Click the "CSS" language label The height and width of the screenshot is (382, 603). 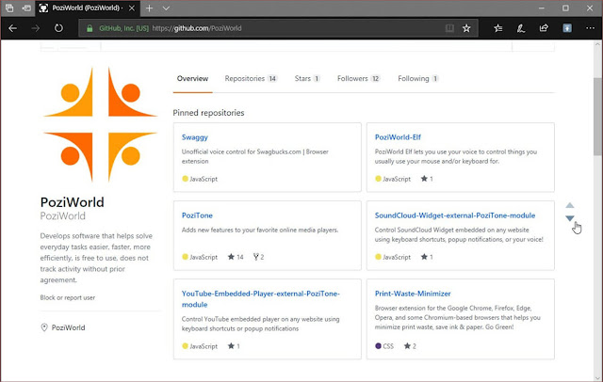(x=388, y=346)
